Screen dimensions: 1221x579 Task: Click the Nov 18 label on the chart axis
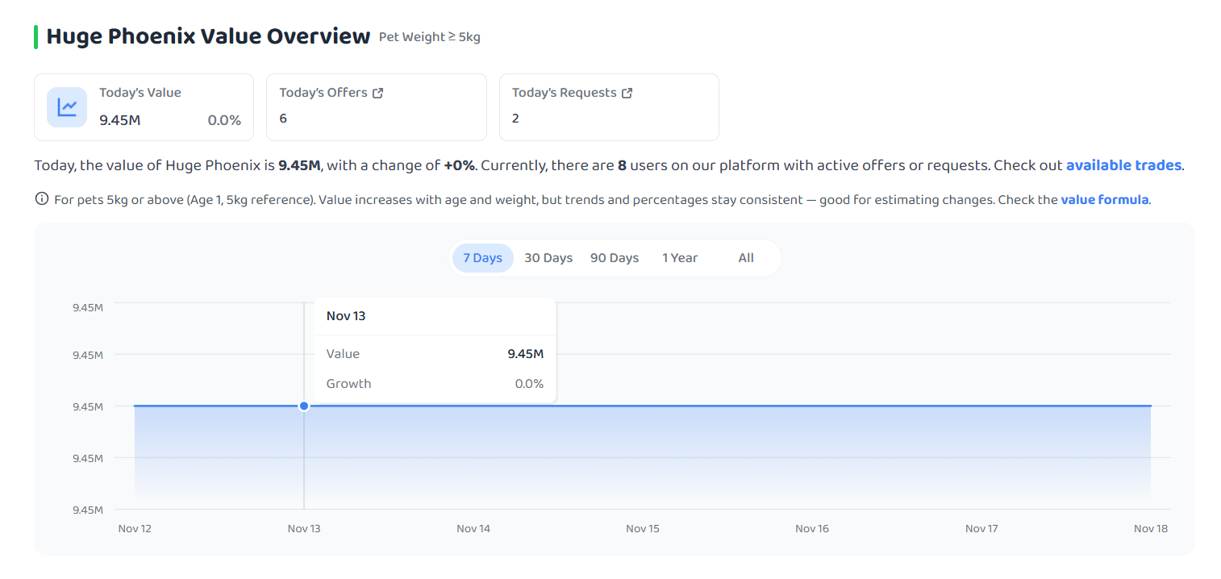(1151, 529)
